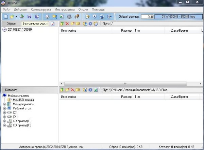Select Мои ISO файлы in catalog tree
This screenshot has height=150, width=204.
(23, 100)
